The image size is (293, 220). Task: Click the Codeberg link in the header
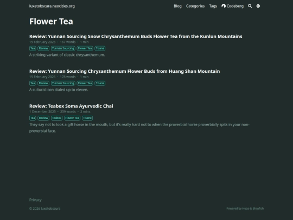[232, 6]
